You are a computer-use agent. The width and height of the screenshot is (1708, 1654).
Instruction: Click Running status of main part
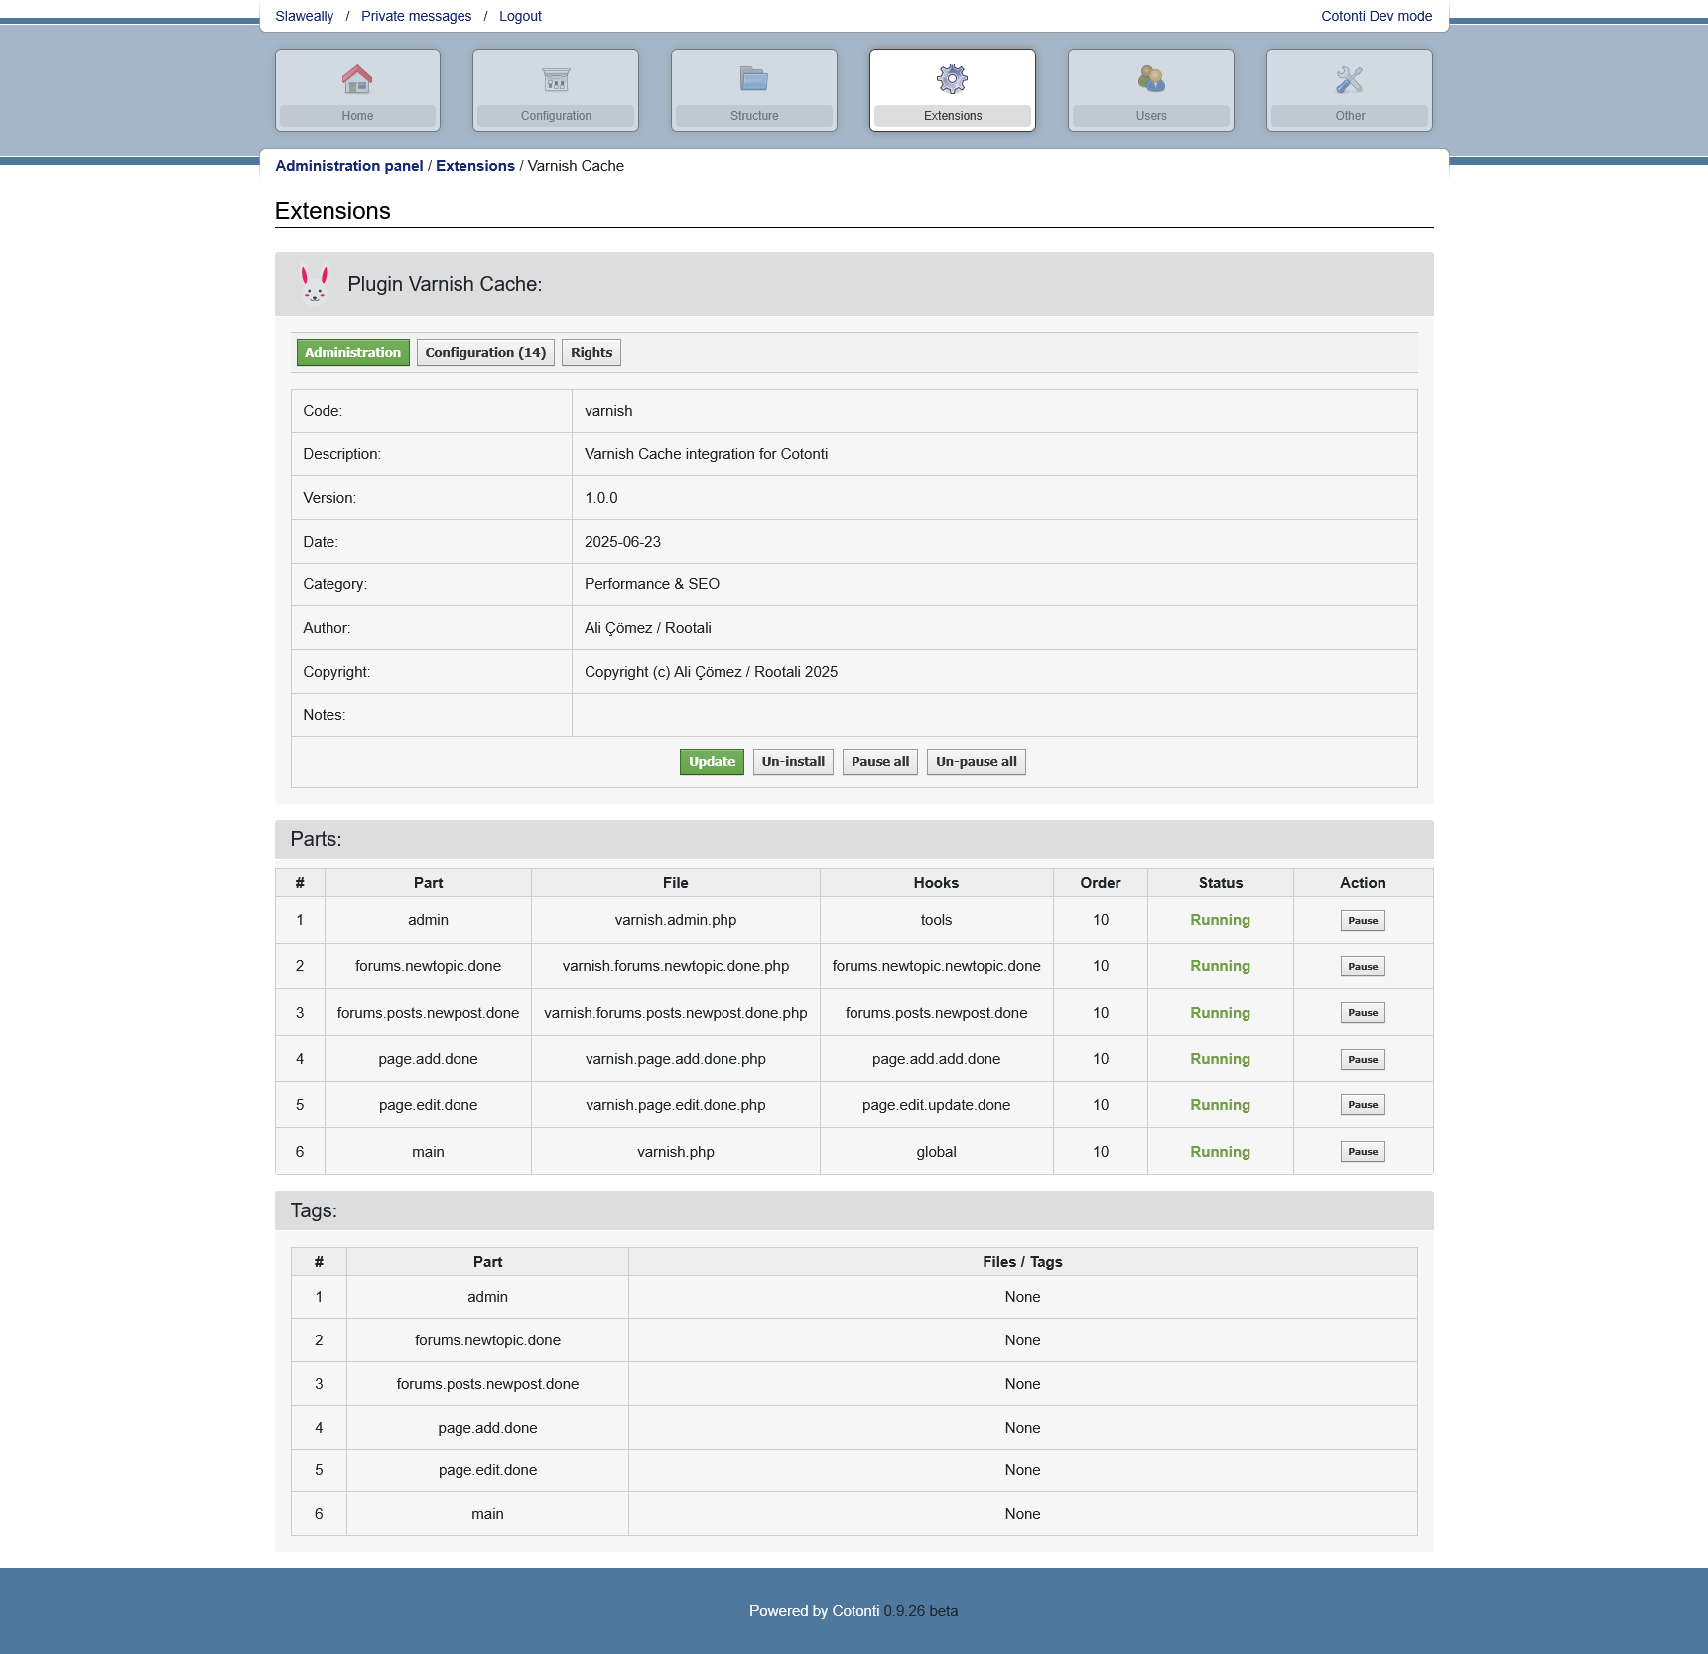coord(1220,1152)
